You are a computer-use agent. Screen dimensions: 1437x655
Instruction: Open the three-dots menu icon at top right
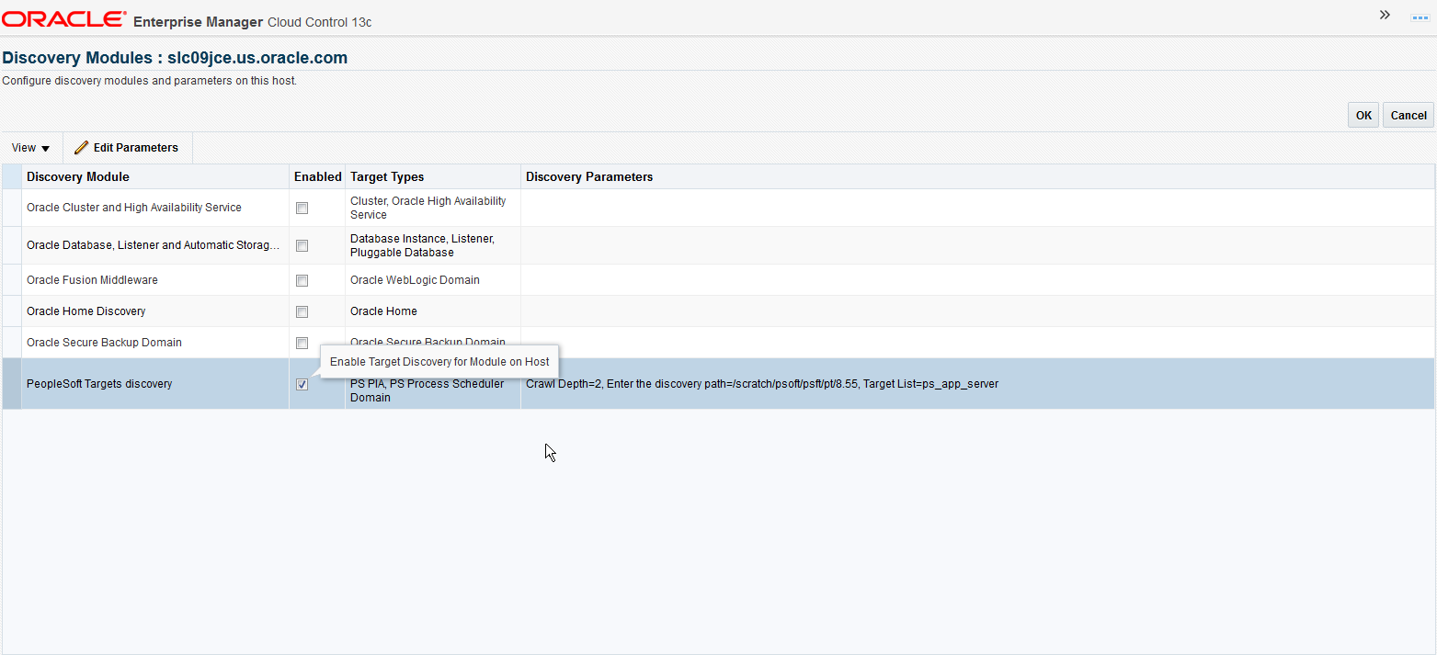pos(1420,17)
